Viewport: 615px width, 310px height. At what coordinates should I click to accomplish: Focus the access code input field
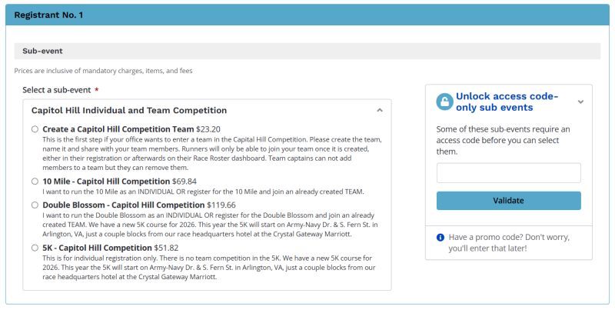pos(508,173)
